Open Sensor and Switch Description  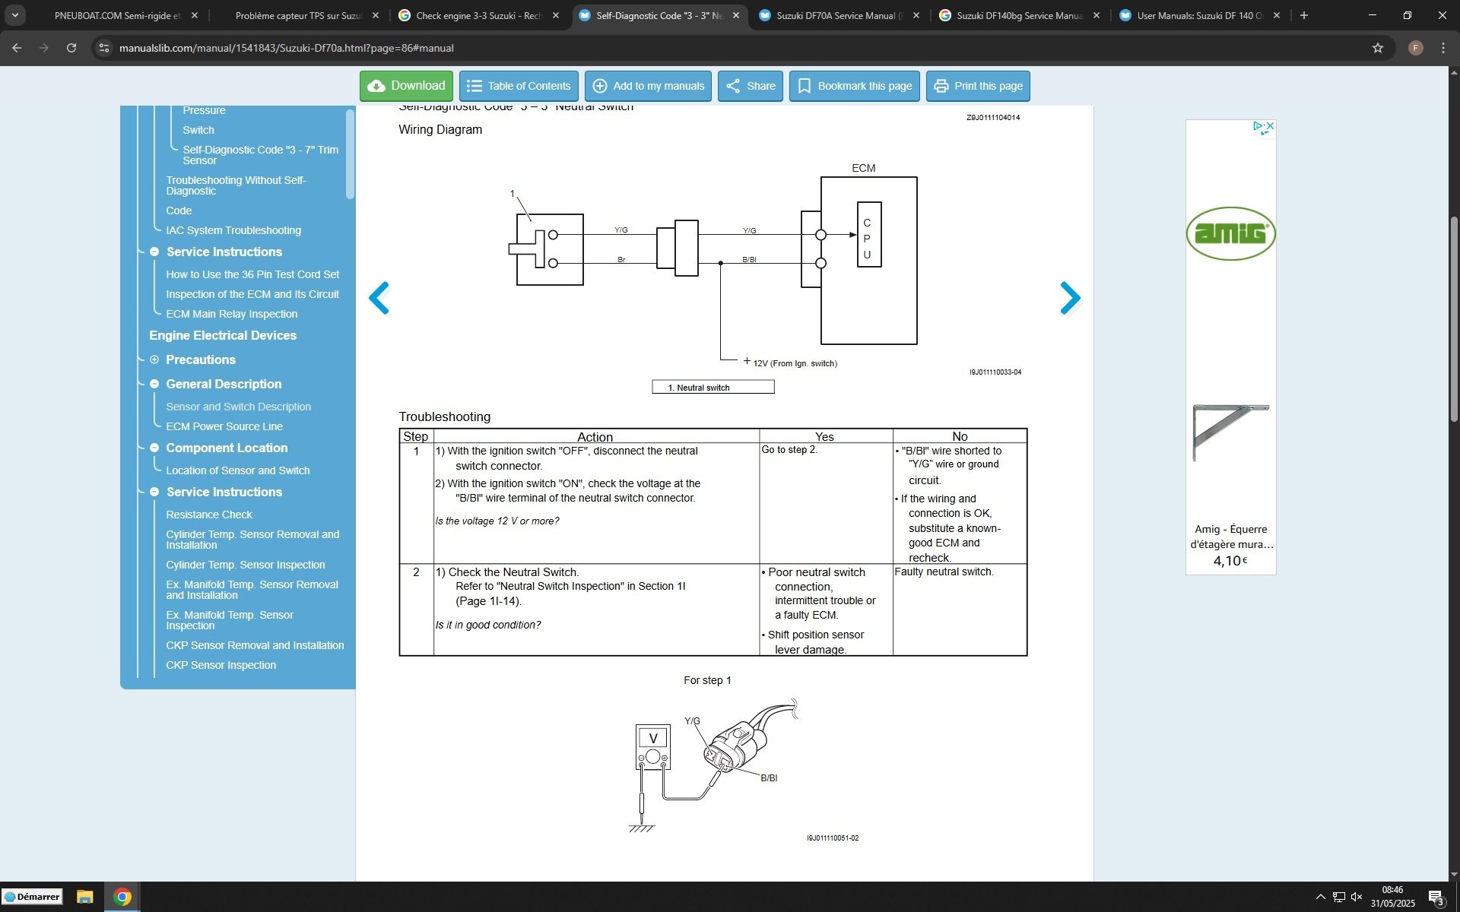[239, 407]
